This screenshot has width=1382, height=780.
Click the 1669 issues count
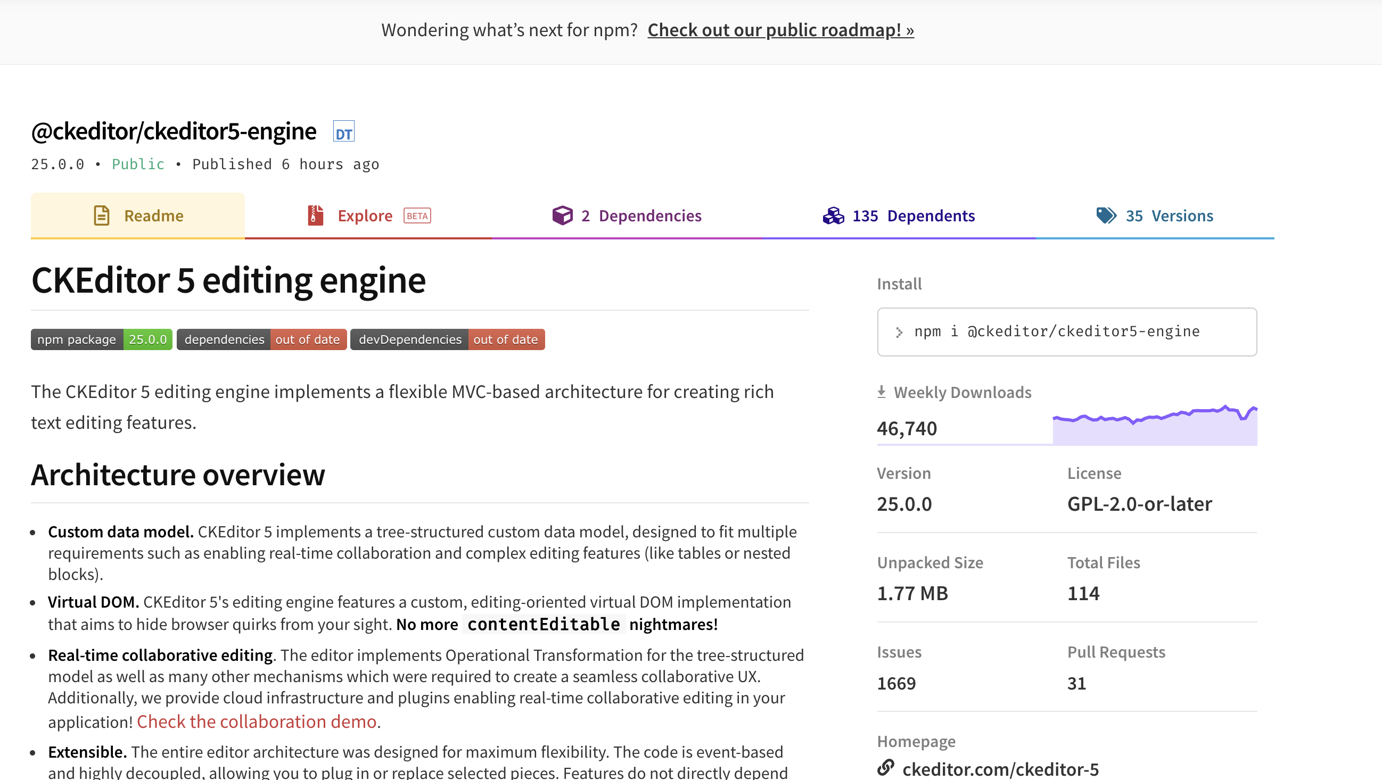(896, 684)
